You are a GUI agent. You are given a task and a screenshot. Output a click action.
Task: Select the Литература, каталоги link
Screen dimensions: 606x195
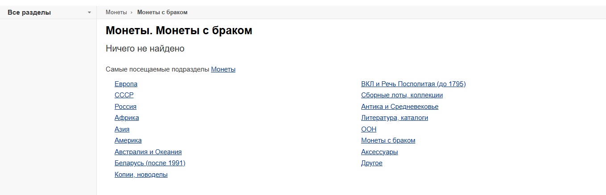click(394, 118)
